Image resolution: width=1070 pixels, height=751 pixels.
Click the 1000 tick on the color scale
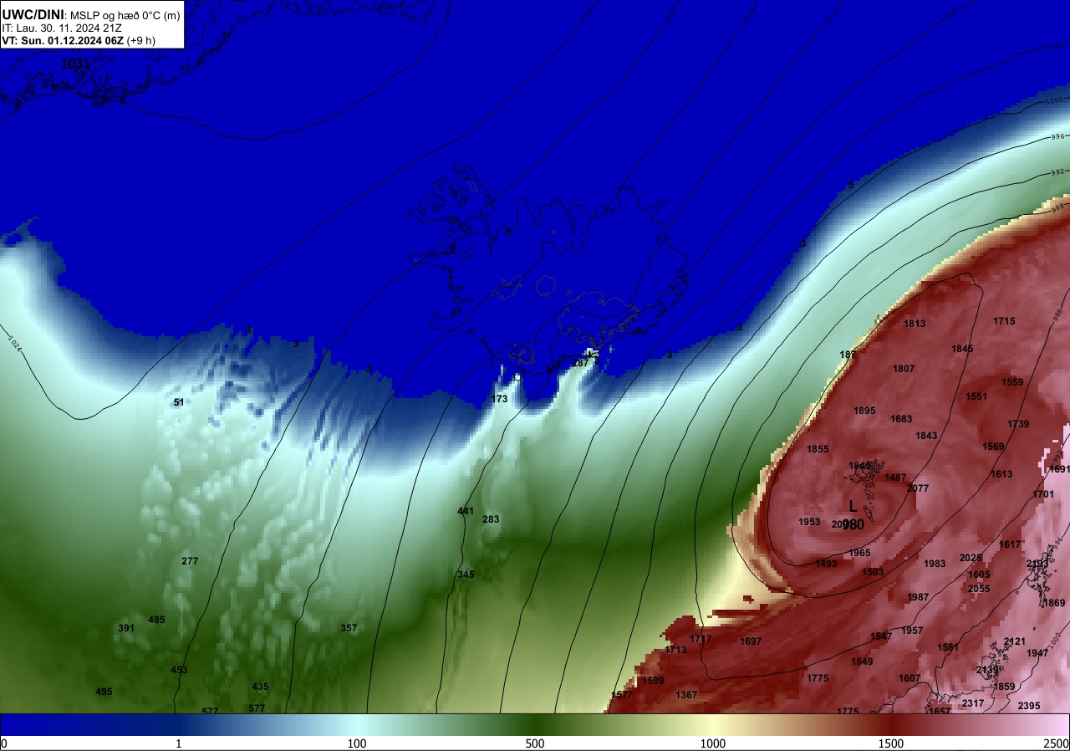(713, 743)
